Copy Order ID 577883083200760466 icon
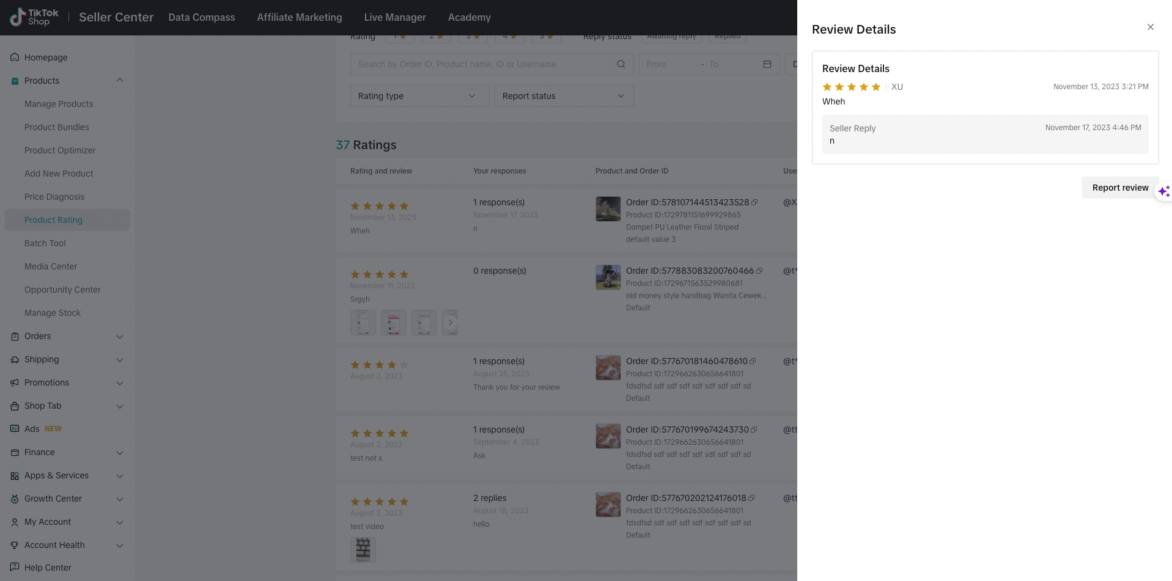Viewport: 1172px width, 581px height. [759, 271]
